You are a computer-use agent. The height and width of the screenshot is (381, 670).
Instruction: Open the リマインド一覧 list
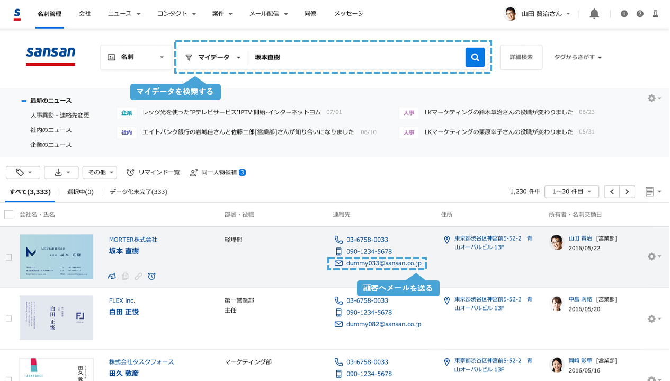154,172
